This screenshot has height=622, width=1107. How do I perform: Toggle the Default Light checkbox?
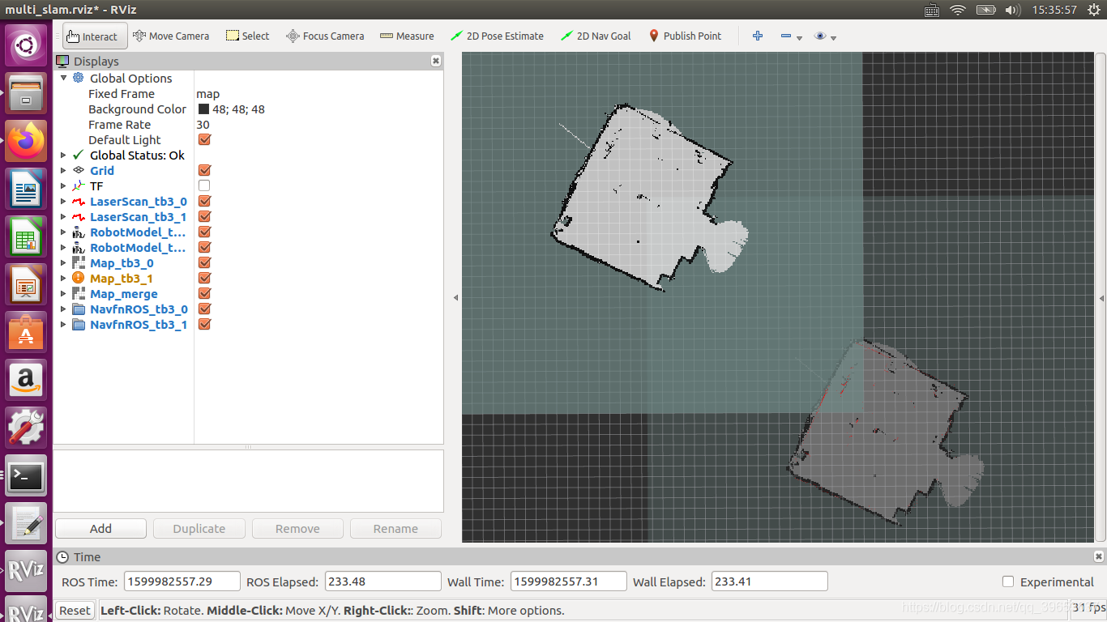(x=204, y=139)
